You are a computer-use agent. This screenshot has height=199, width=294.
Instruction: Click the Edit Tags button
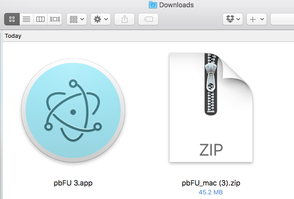click(x=148, y=19)
